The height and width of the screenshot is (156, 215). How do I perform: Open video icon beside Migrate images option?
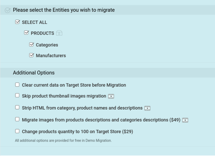coord(185,120)
